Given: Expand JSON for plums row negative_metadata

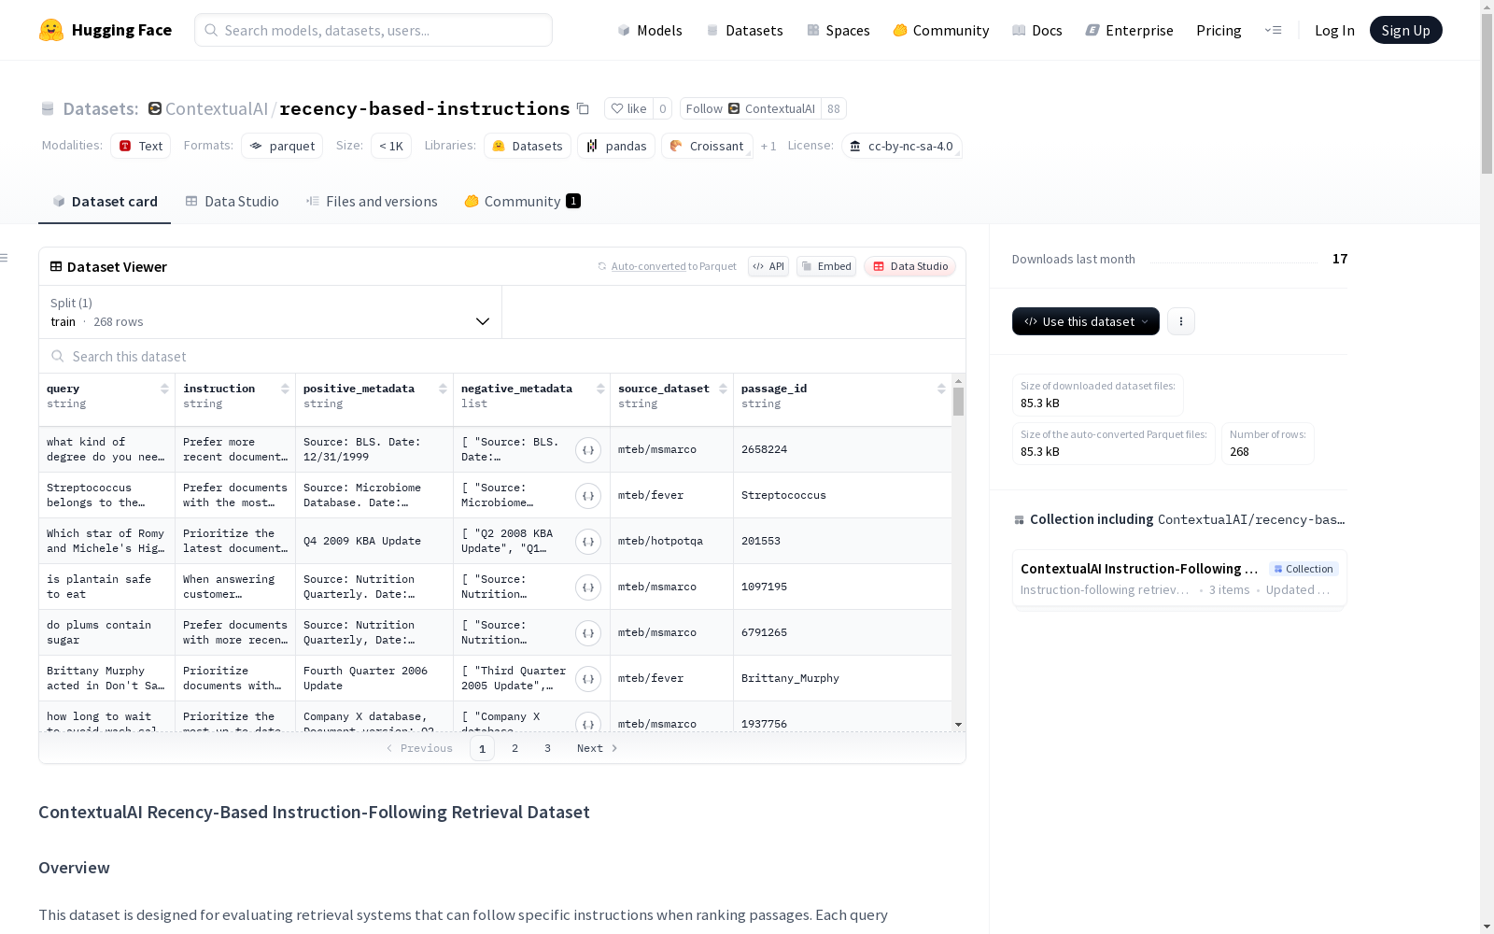Looking at the screenshot, I should coord(588,633).
